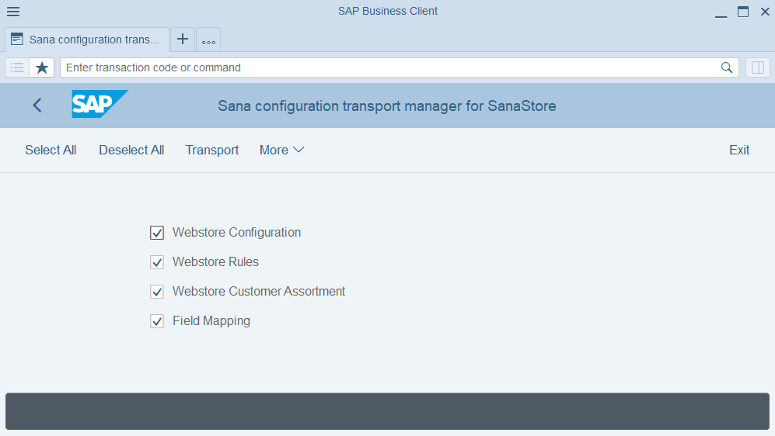
Task: Click the Field Mapping label
Action: pyautogui.click(x=211, y=321)
